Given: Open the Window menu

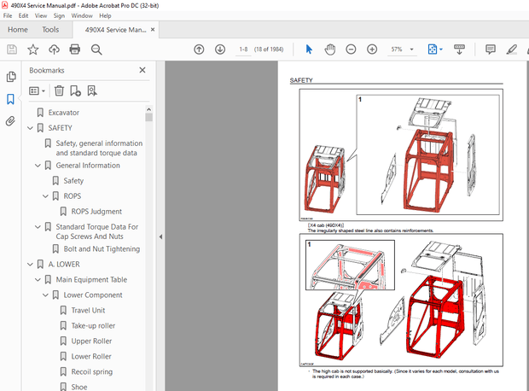Looking at the screenshot, I should (x=82, y=15).
